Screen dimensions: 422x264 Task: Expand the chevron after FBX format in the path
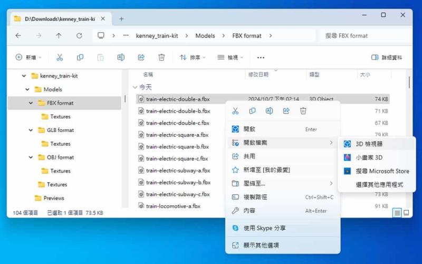coord(271,35)
